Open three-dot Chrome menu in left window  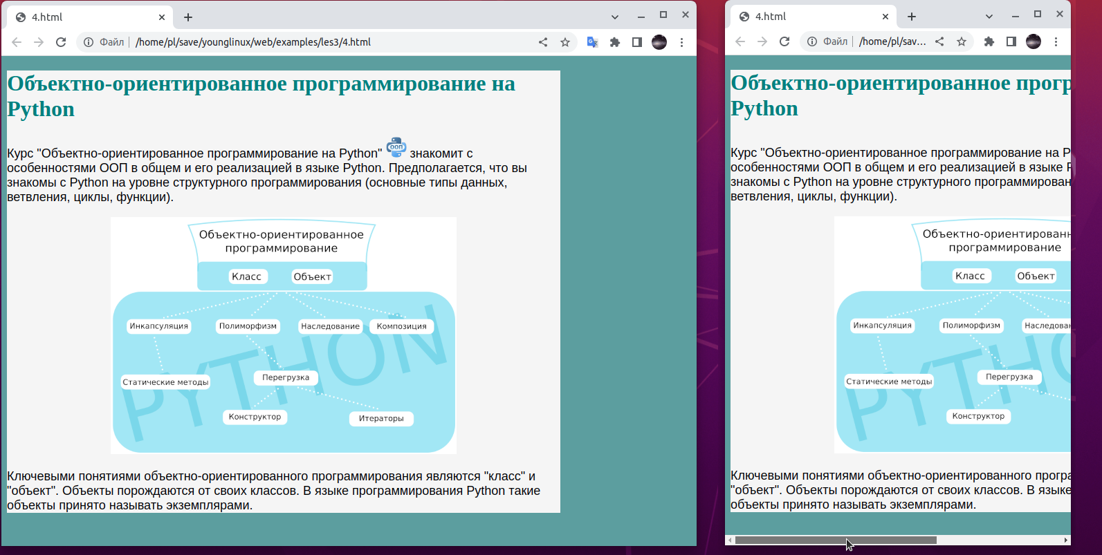[681, 42]
